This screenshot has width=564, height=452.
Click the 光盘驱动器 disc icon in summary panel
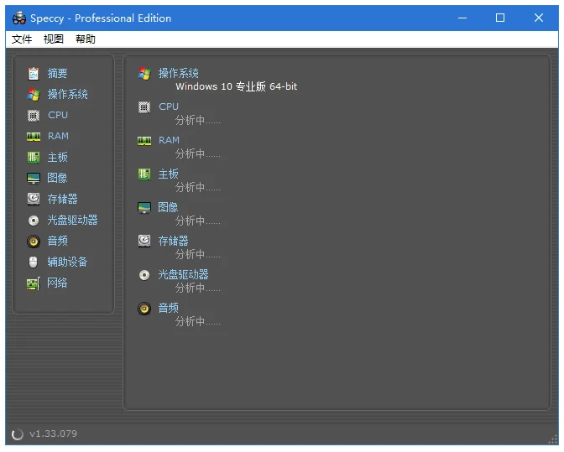pyautogui.click(x=144, y=275)
